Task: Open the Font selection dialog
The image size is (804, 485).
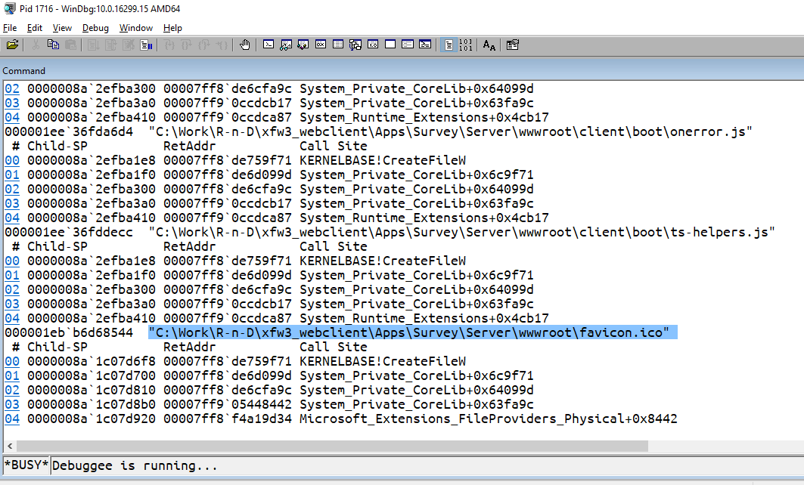Action: 489,45
